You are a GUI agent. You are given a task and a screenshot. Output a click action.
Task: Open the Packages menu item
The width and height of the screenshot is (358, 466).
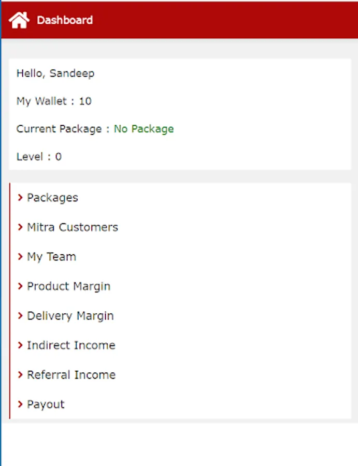coord(53,198)
